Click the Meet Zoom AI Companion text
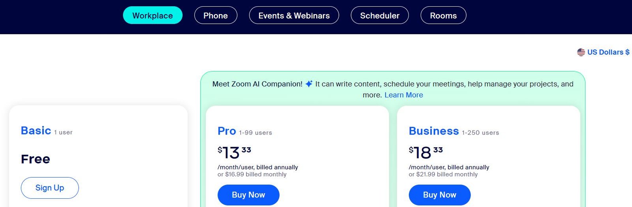Screen dimensions: 632x207 click(257, 84)
